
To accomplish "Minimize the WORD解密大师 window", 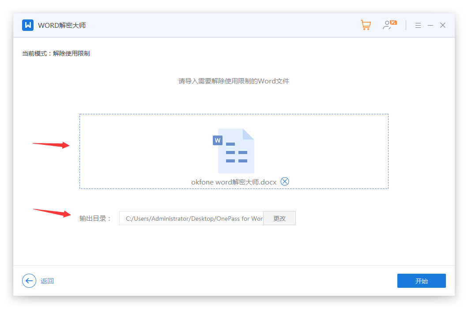I will [430, 26].
